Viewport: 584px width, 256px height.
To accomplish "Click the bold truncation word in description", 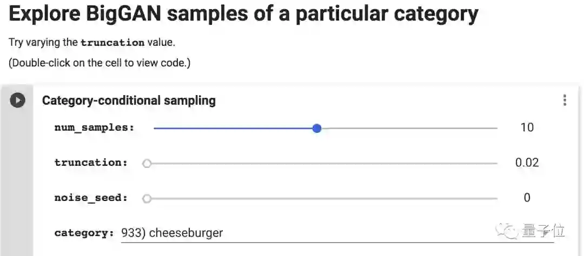I will [x=112, y=43].
